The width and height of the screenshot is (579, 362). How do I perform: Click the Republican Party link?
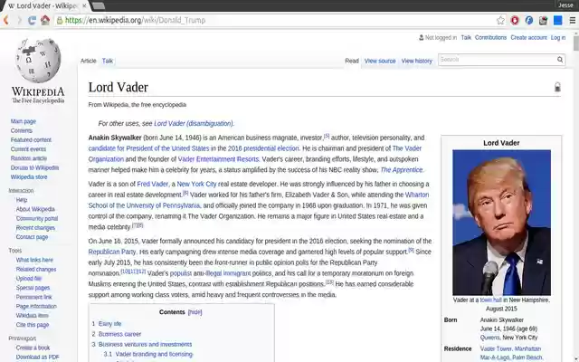point(112,252)
